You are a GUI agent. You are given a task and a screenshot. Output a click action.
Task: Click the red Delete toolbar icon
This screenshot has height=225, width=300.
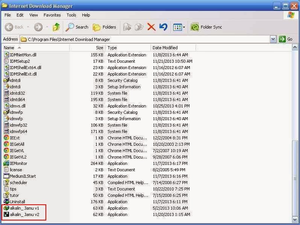(152, 27)
